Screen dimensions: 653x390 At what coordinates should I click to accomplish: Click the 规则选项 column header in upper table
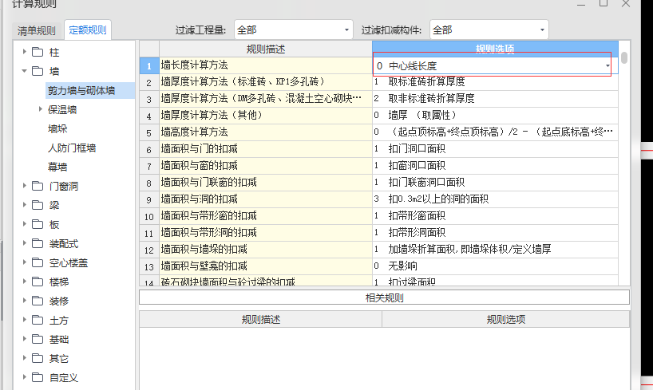coord(495,49)
